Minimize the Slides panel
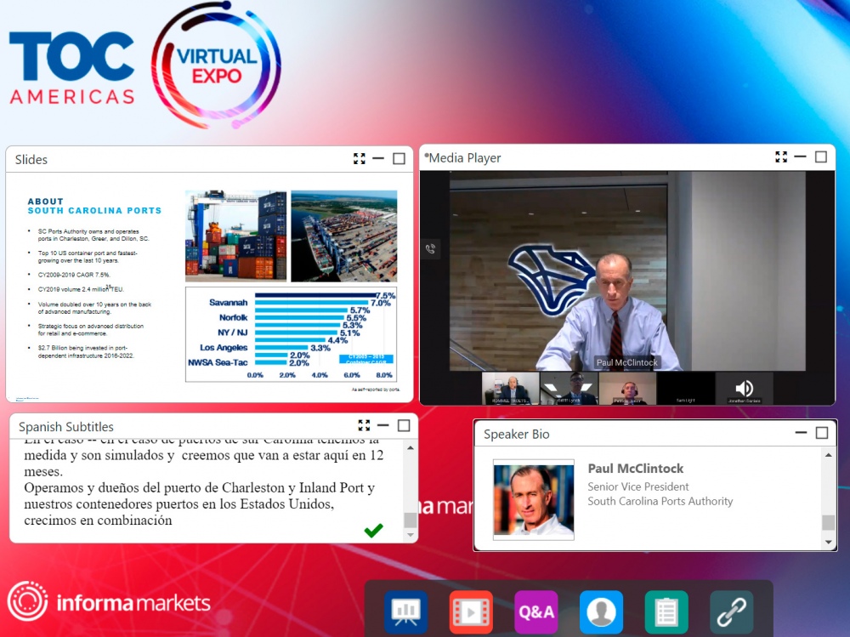The height and width of the screenshot is (637, 850). (378, 158)
